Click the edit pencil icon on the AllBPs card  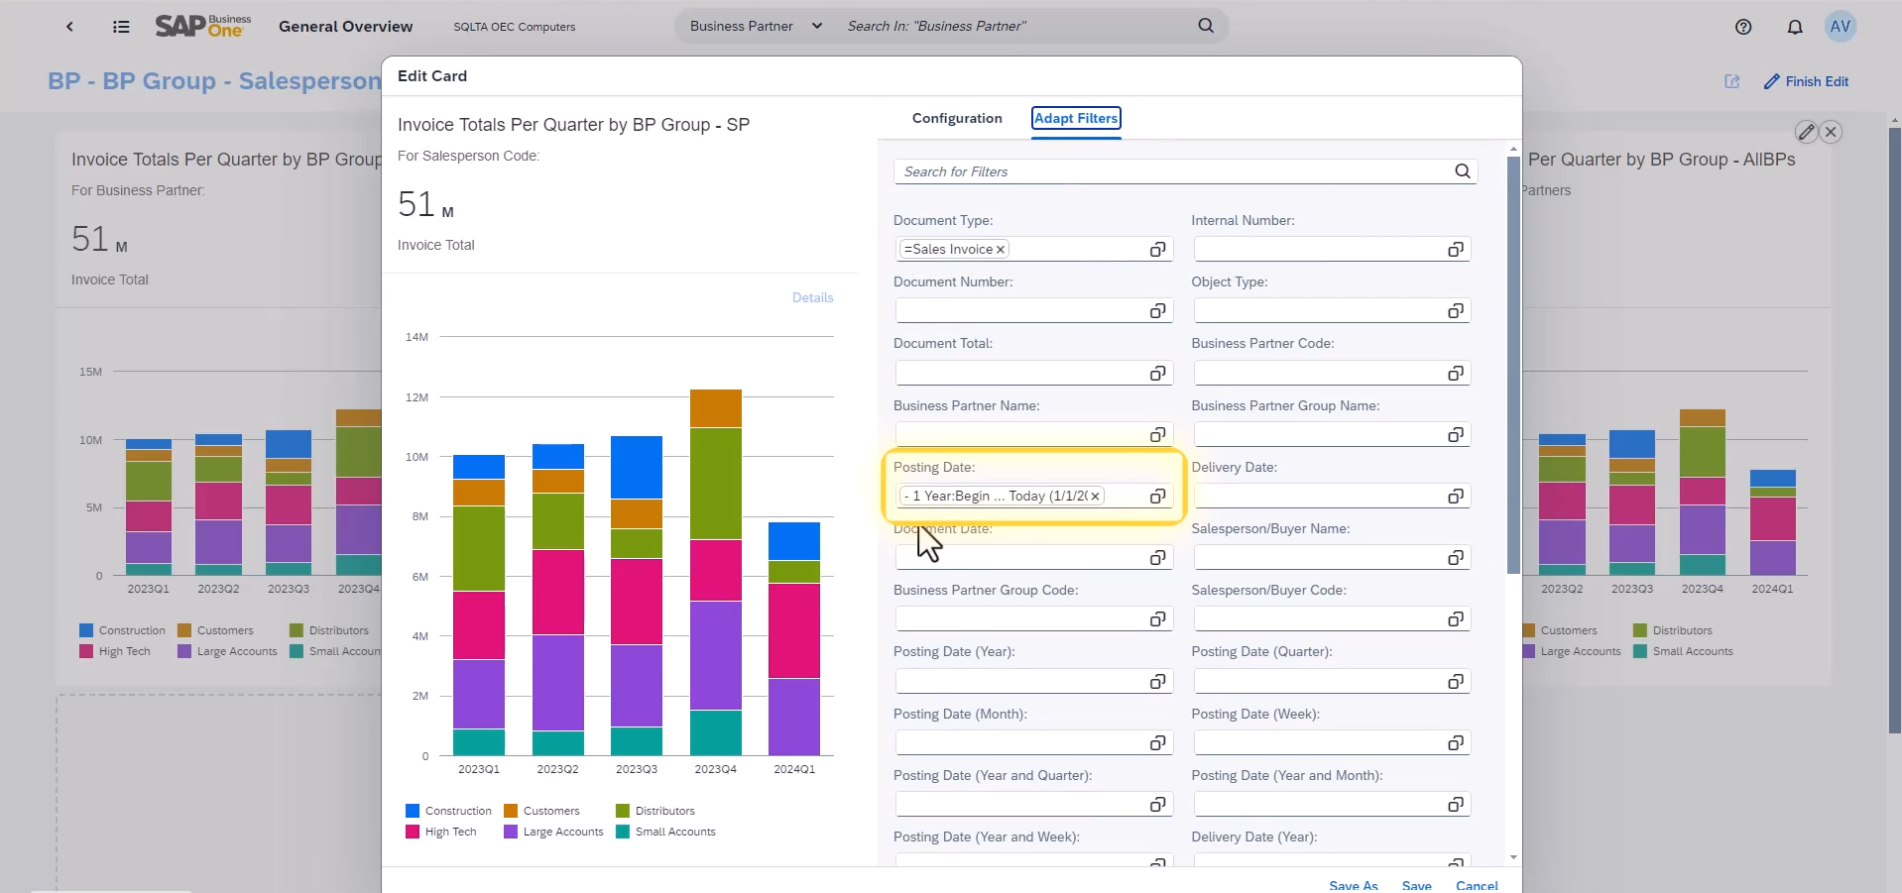[1806, 132]
